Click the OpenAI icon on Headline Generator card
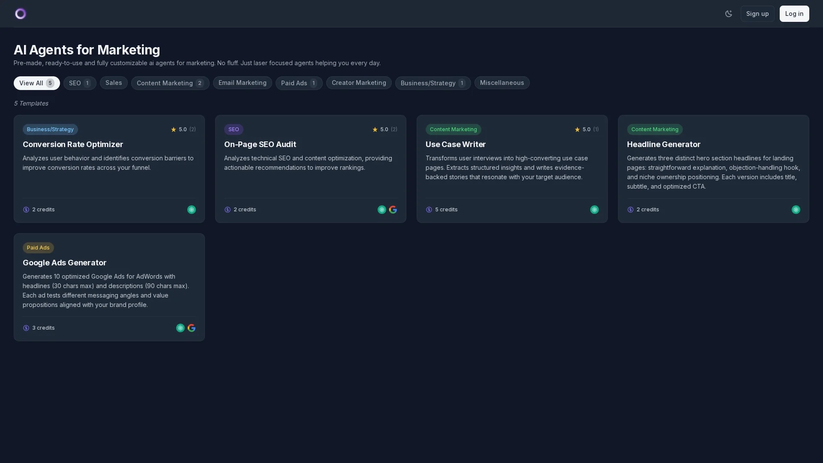 point(796,210)
